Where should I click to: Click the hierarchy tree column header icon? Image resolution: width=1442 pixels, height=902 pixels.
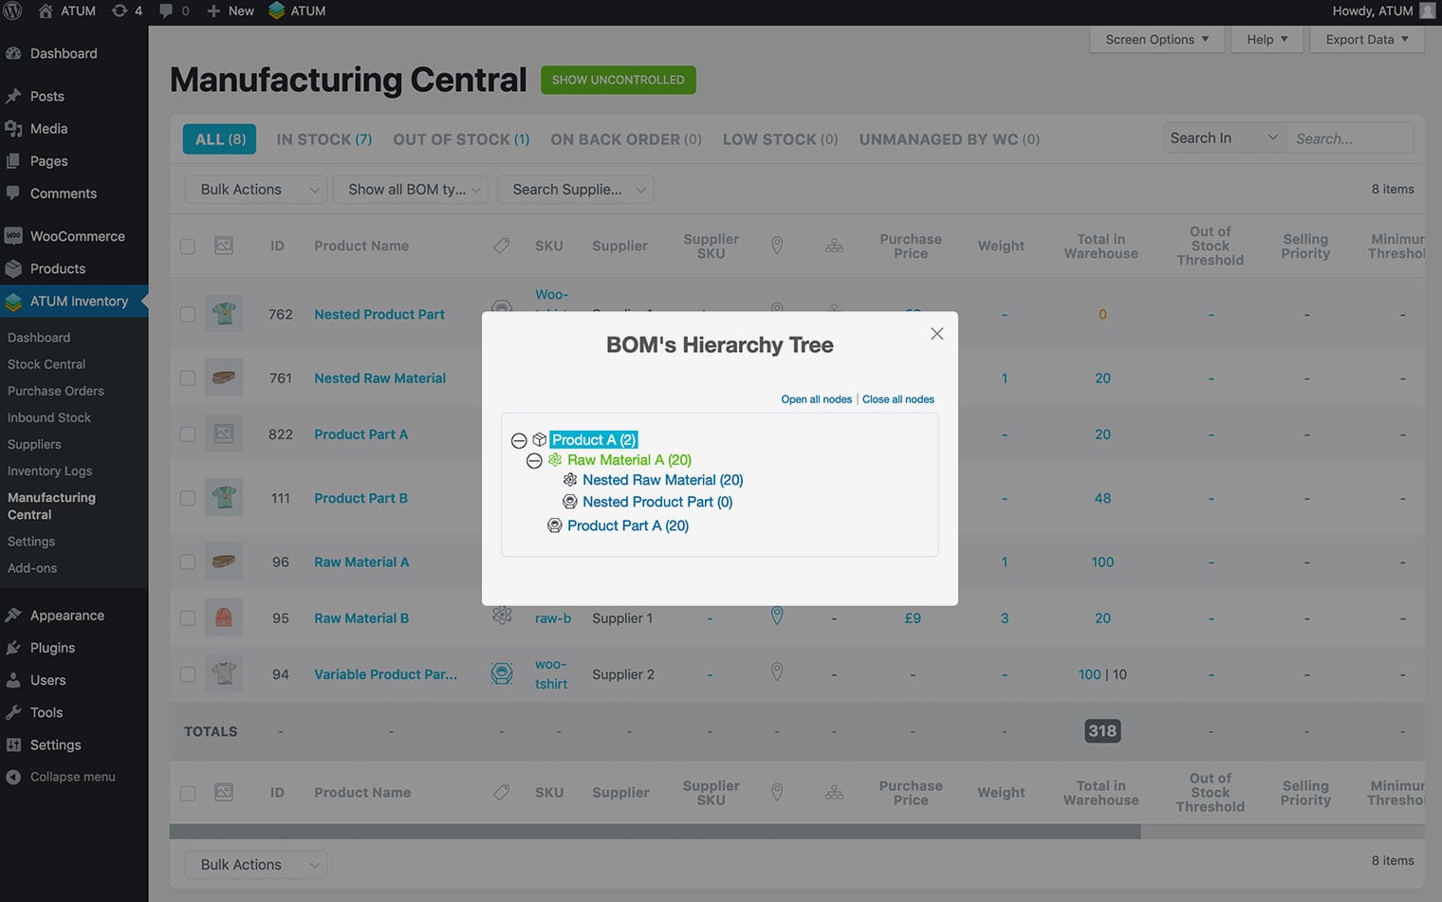(834, 246)
